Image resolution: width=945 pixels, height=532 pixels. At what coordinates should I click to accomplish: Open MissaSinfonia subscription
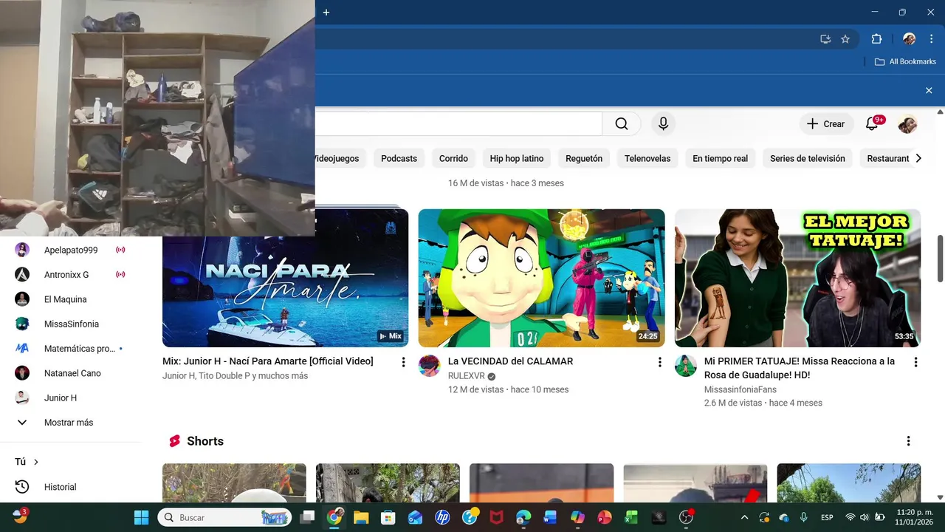70,324
